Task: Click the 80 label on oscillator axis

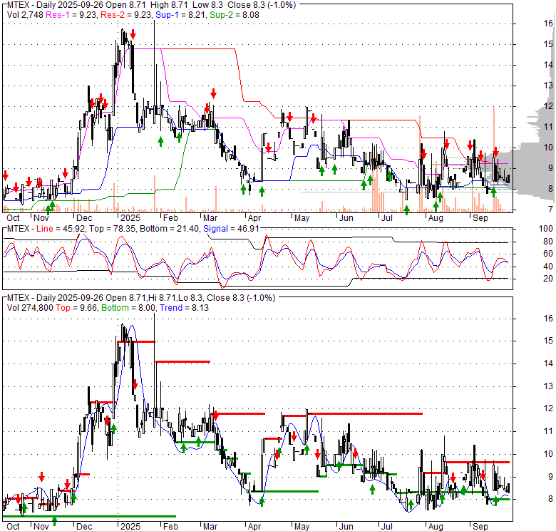Action: [548, 242]
